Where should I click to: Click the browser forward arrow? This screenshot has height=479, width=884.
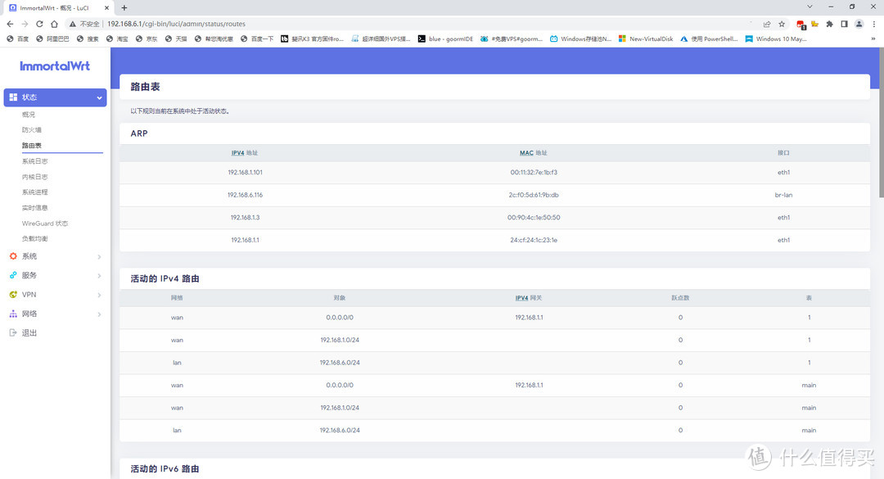tap(25, 24)
